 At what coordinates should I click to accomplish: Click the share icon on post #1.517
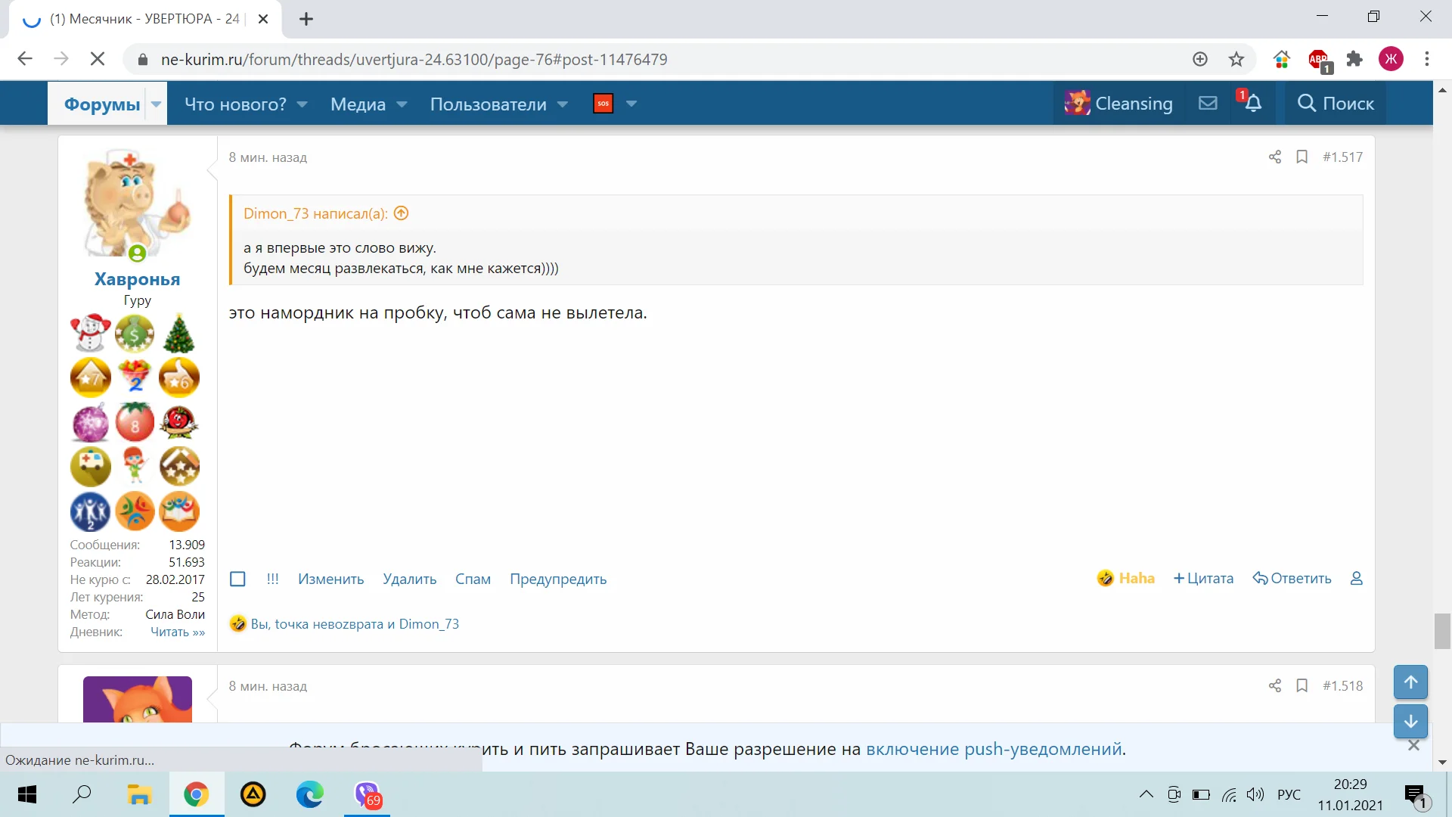1275,157
